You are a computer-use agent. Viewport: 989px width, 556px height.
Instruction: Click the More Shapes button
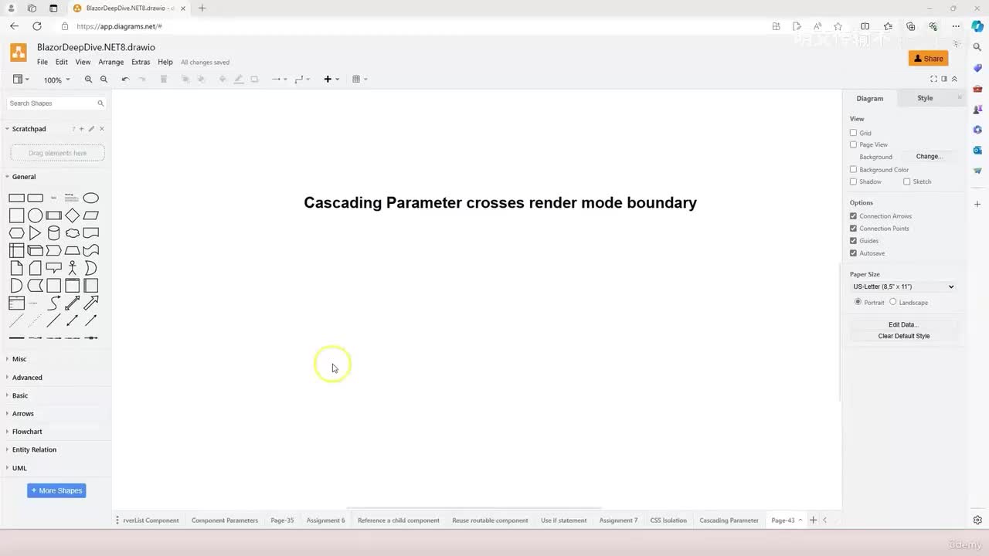(x=56, y=490)
